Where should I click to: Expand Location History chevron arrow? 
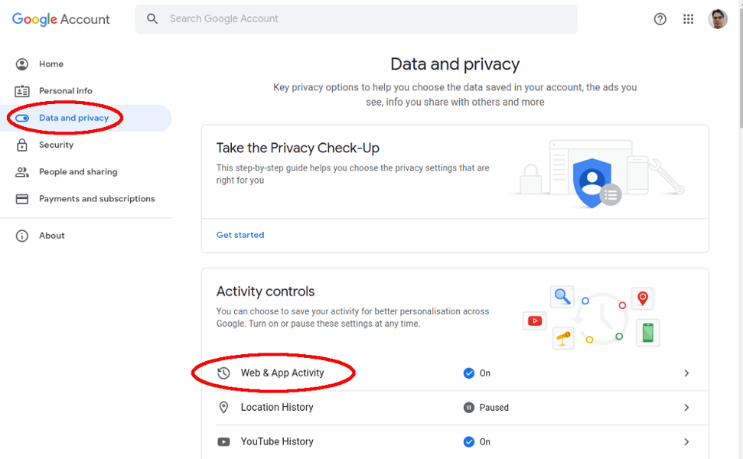click(686, 408)
